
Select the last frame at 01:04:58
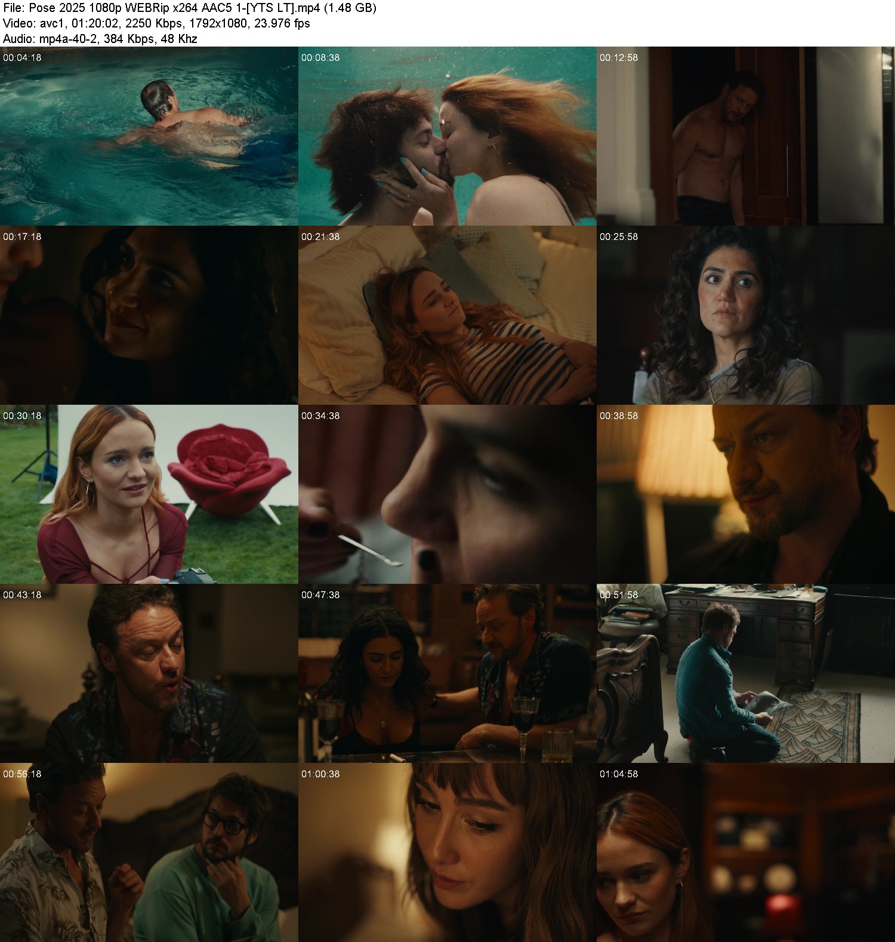746,852
